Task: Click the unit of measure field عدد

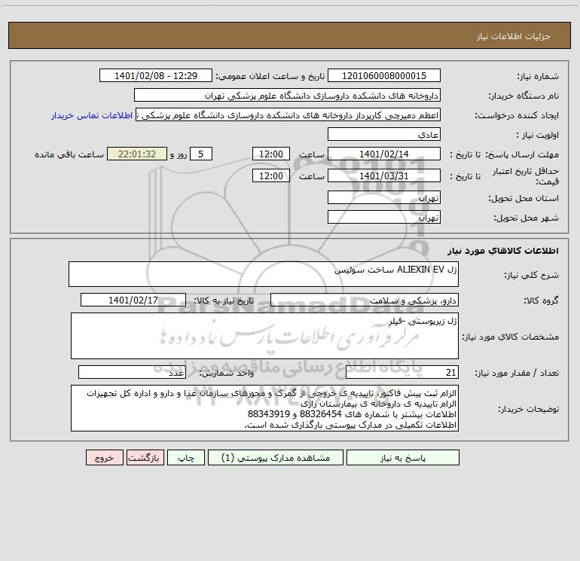Action: click(x=132, y=373)
